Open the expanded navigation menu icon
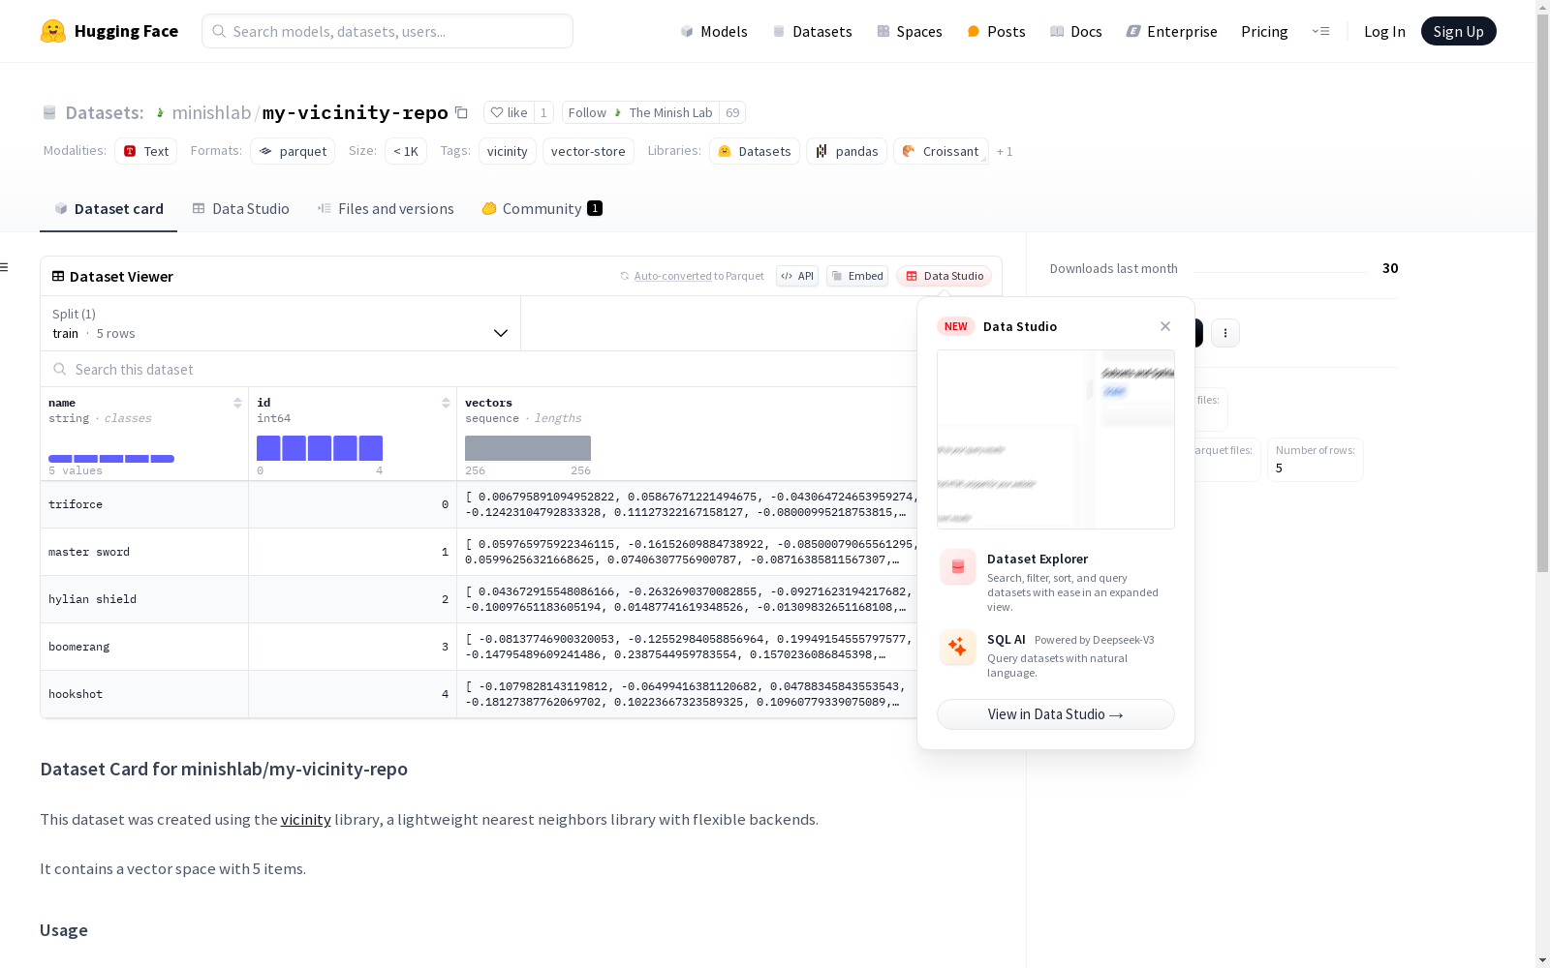The image size is (1550, 968). click(x=1320, y=31)
